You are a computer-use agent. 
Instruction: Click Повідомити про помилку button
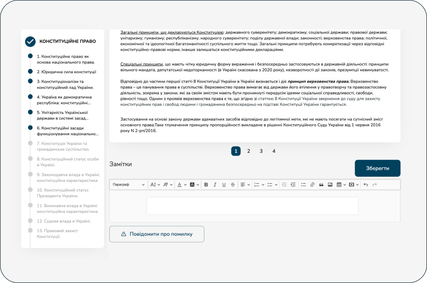[x=157, y=234]
